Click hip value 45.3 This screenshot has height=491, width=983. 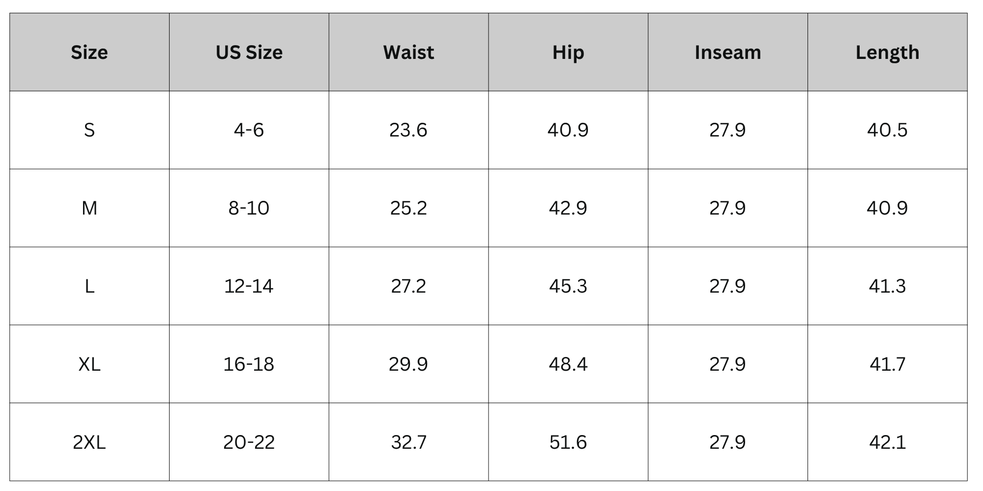(x=568, y=286)
